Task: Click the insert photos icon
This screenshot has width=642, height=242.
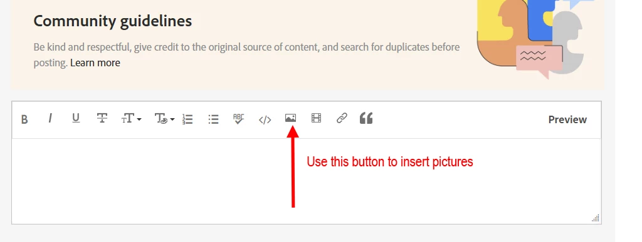Action: tap(290, 118)
